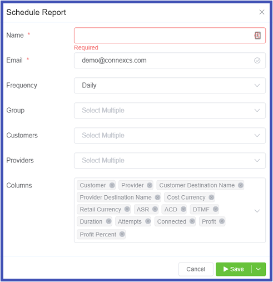Open the Frequency dropdown
Viewport: 273px width, 282px height.
(x=170, y=86)
